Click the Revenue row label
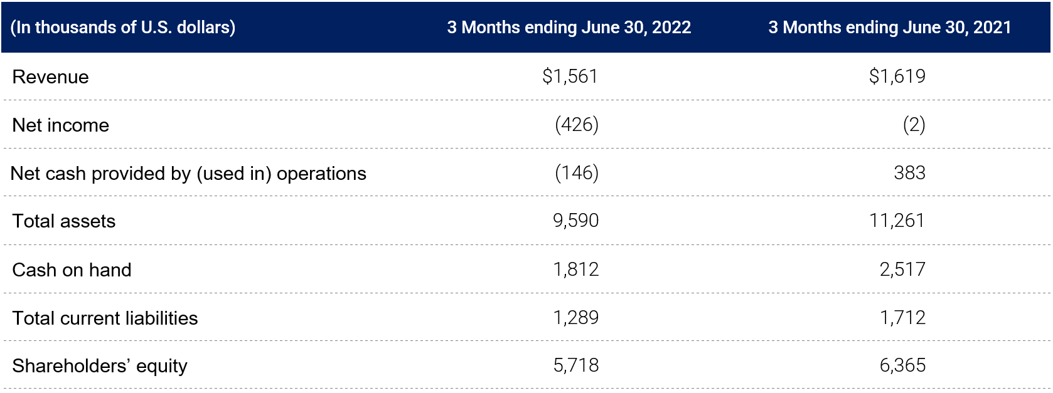This screenshot has width=1053, height=393. click(x=51, y=77)
